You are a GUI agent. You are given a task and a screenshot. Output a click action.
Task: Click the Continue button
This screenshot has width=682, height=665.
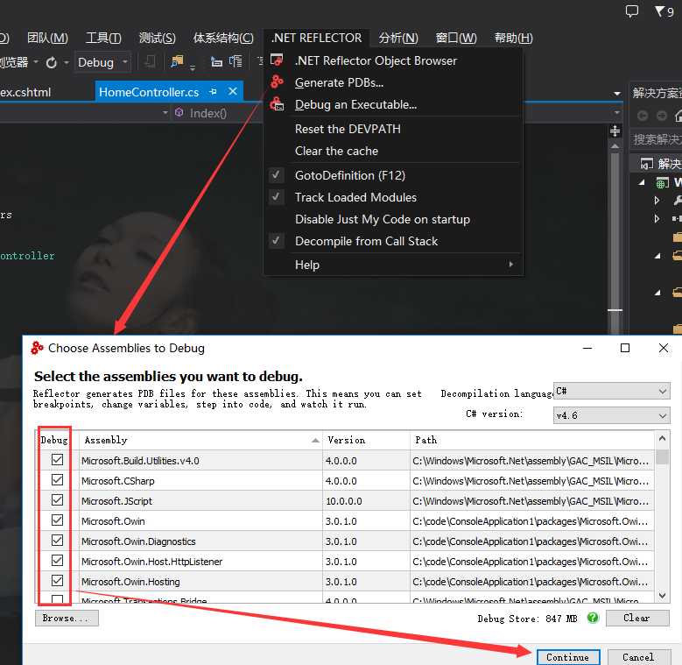568,657
